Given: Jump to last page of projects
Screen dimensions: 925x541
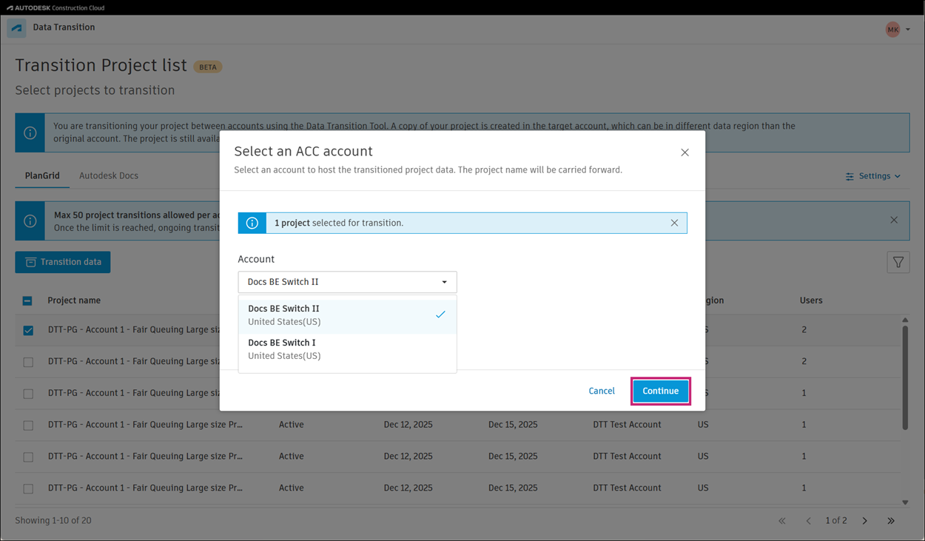Looking at the screenshot, I should [x=891, y=521].
